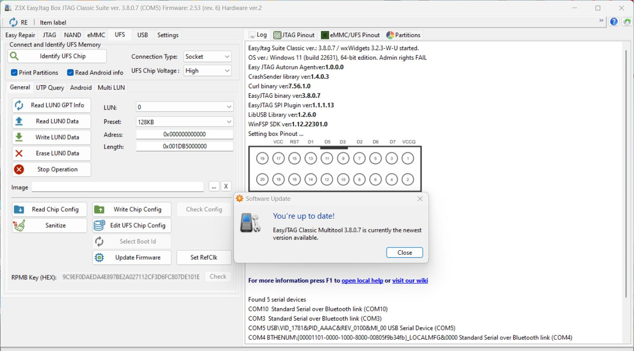This screenshot has height=351, width=634.
Task: Select the Multi LUN sub-tab
Action: [111, 88]
